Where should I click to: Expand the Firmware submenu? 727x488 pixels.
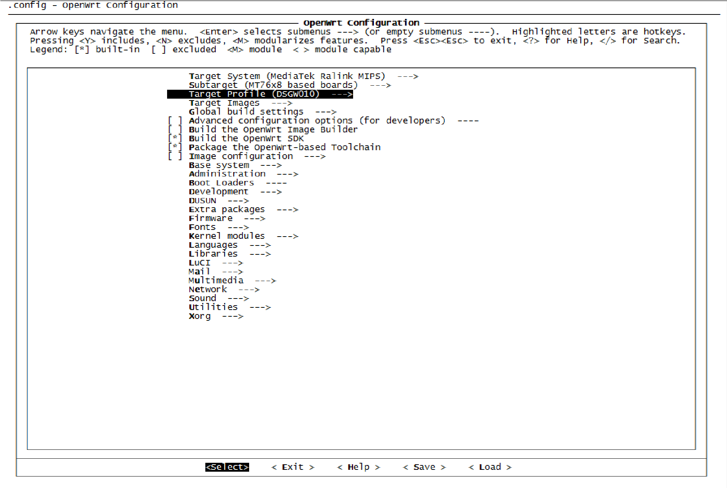point(227,219)
